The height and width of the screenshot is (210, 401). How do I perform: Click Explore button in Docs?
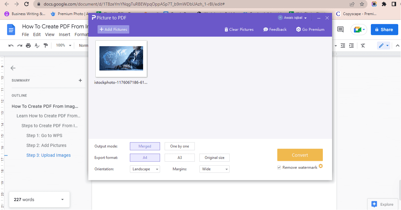pyautogui.click(x=383, y=204)
